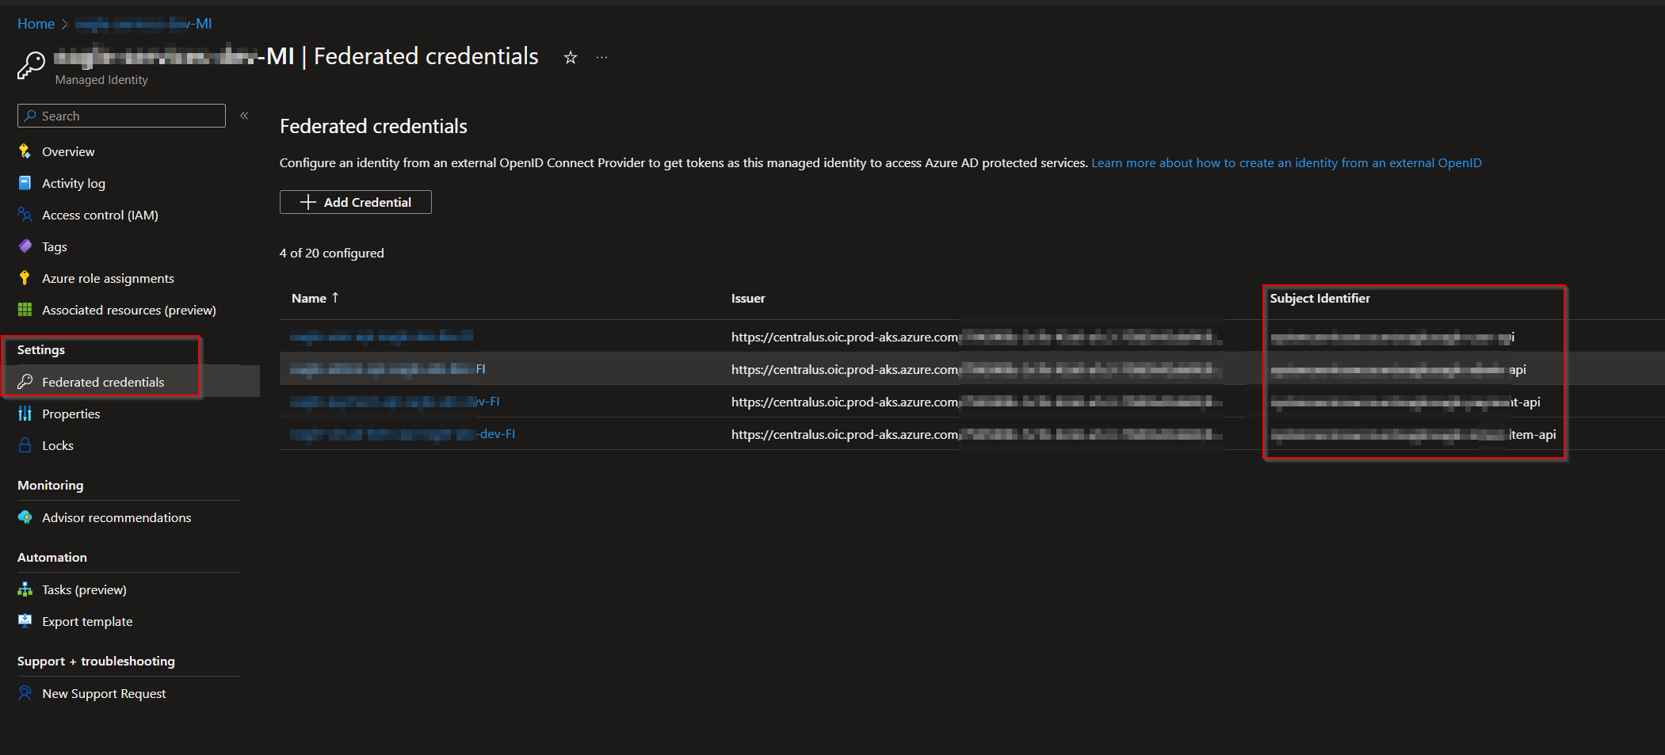Viewport: 1665px width, 755px height.
Task: Open the Learn more about external OpenID link
Action: tap(1286, 162)
